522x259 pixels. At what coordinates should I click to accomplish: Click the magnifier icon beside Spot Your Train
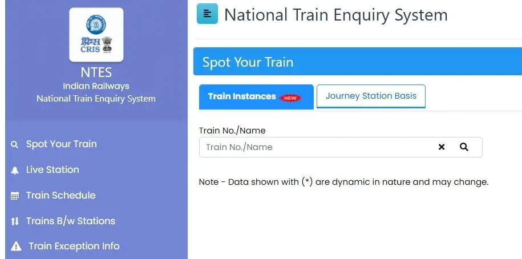click(x=14, y=144)
